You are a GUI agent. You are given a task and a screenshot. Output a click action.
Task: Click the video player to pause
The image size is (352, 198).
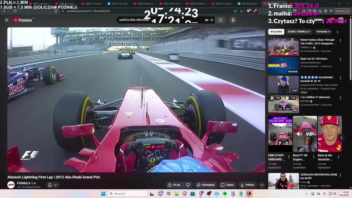pos(136,100)
